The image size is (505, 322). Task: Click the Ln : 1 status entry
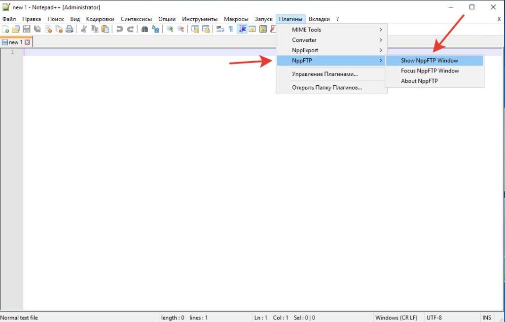click(x=261, y=318)
